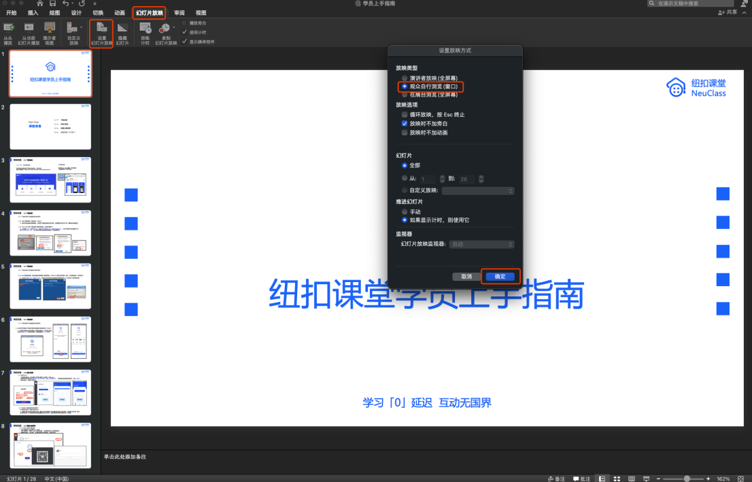Enable loop until Esc (循环放映) checkbox
The width and height of the screenshot is (752, 482).
pyautogui.click(x=405, y=115)
